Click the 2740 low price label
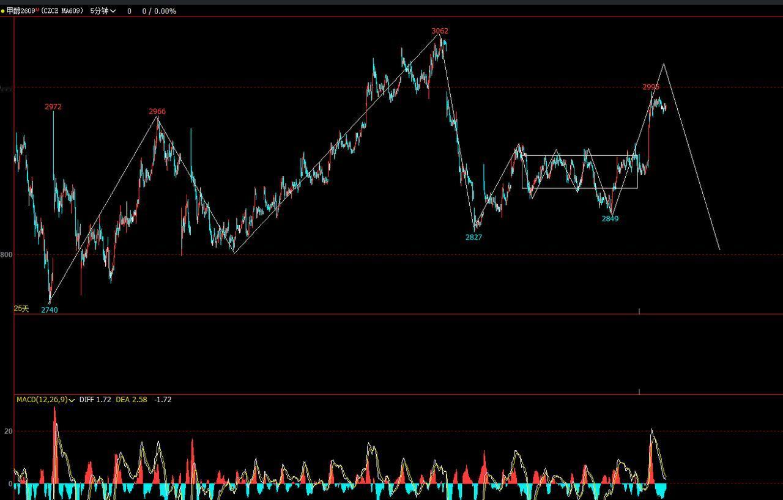This screenshot has height=500, width=783. 50,310
